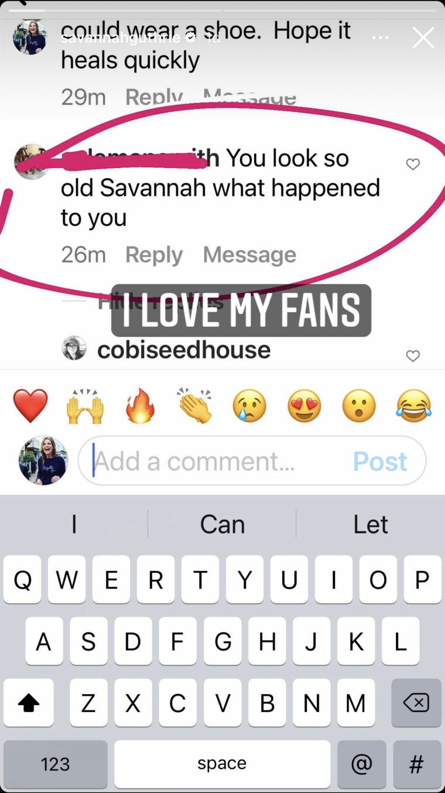Screen dimensions: 445x793
Task: Tap the Post button
Action: click(380, 462)
